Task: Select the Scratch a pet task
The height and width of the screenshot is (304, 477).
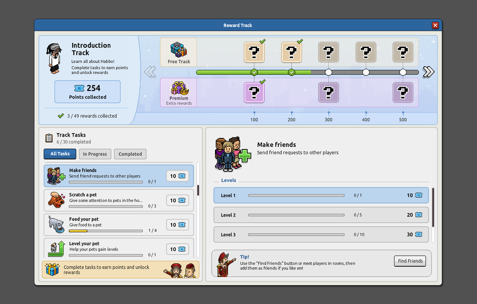Action: pos(119,200)
